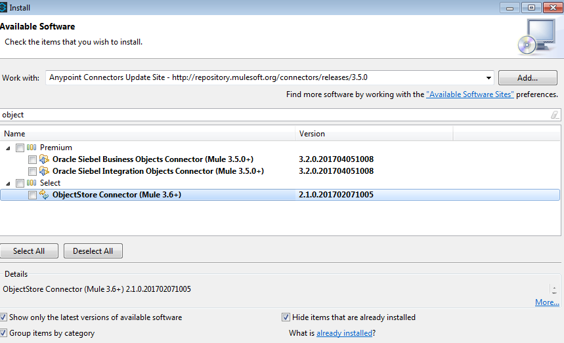
Task: Click the Oracle Siebel Business Objects connector icon
Action: coord(45,159)
